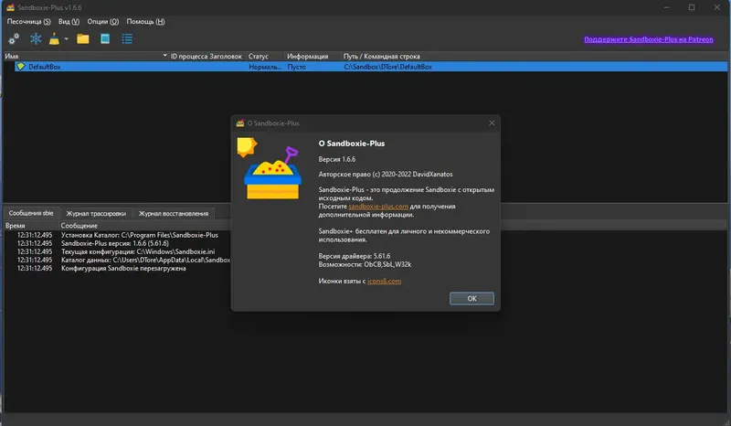The height and width of the screenshot is (426, 731).
Task: Switch to Журнал восстановления tab
Action: click(x=174, y=213)
